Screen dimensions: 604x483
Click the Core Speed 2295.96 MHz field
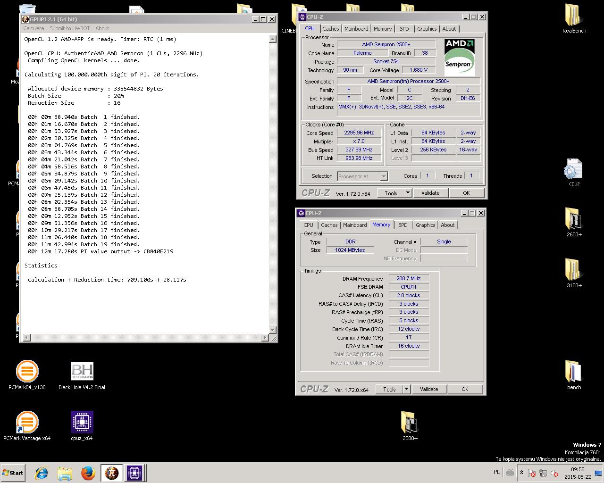(x=359, y=133)
